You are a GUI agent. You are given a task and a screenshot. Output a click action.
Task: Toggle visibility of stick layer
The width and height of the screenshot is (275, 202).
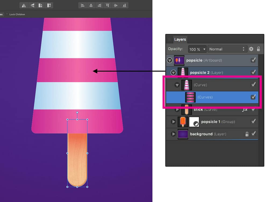(253, 109)
